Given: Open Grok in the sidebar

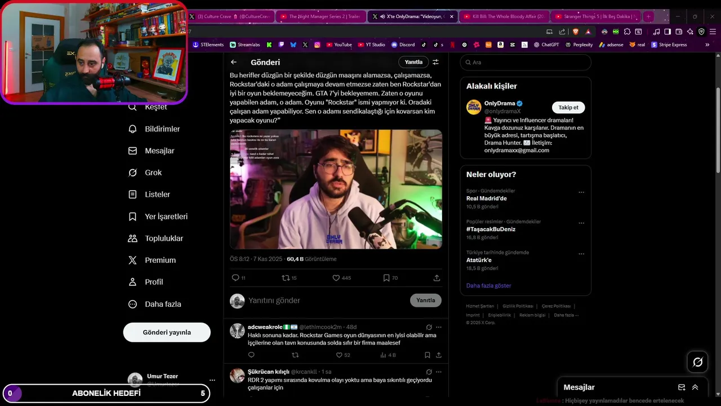Looking at the screenshot, I should click(145, 173).
